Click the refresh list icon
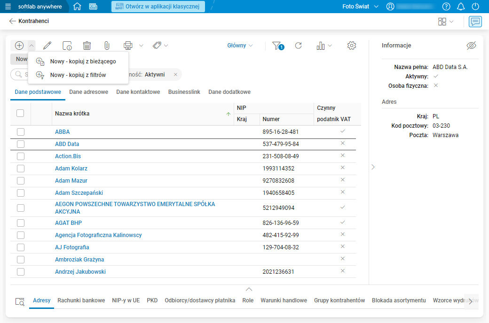Viewport: 489px width, 323px height. coord(299,46)
